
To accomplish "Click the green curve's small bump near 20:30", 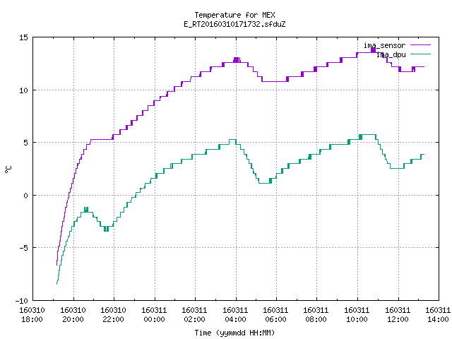I will click(86, 210).
